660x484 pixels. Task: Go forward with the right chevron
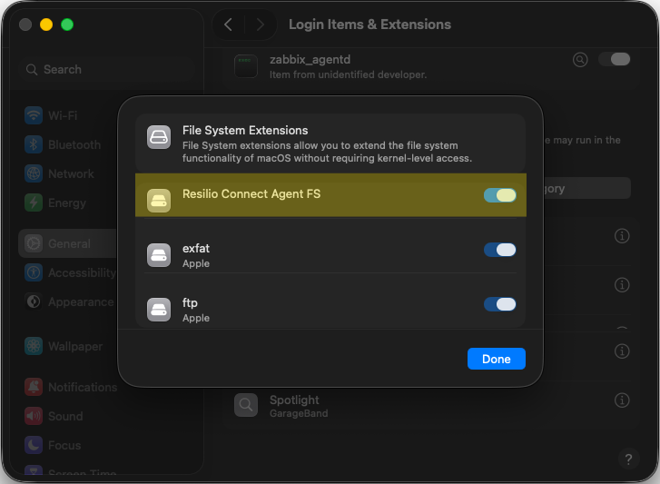click(261, 25)
